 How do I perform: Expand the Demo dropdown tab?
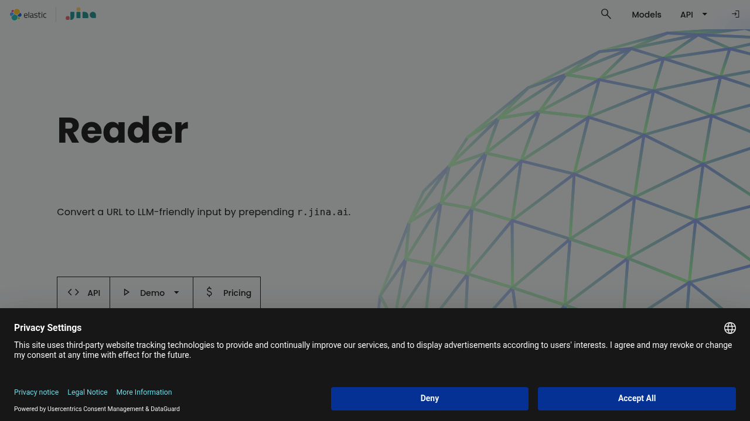click(151, 292)
